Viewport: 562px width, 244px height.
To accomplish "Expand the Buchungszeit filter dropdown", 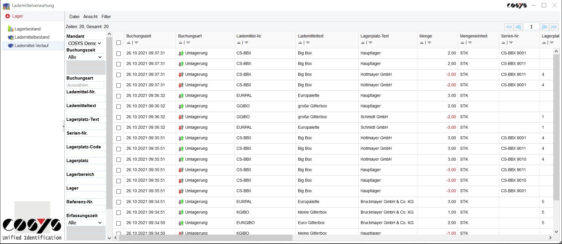I will click(x=85, y=57).
